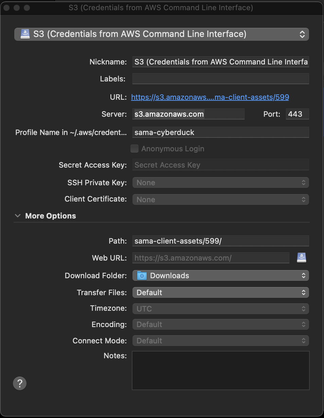Click the Secret Access Key field
Viewport: 324px width, 418px height.
point(220,165)
